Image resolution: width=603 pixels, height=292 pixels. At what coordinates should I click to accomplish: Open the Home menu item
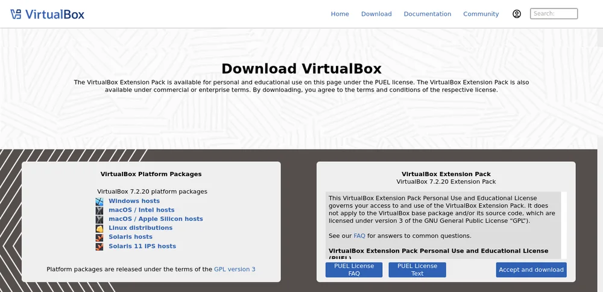(340, 14)
